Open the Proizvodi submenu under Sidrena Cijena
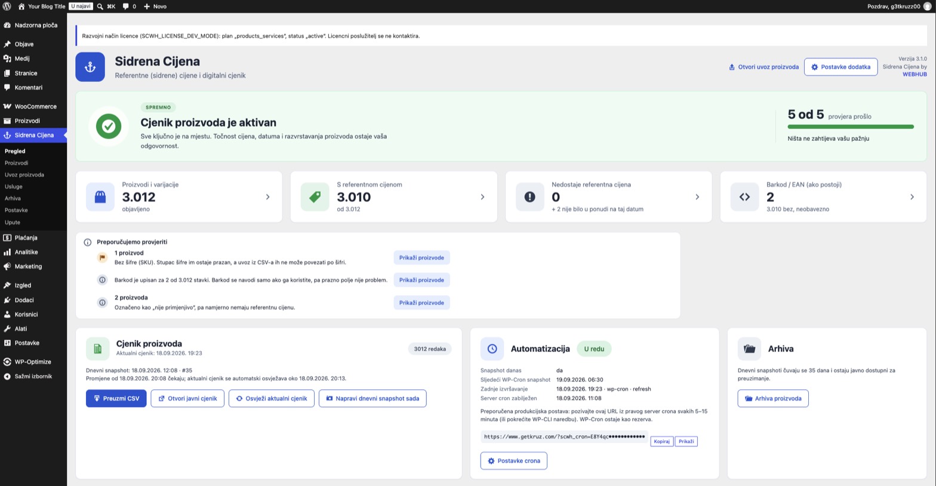936x486 pixels. pos(16,163)
